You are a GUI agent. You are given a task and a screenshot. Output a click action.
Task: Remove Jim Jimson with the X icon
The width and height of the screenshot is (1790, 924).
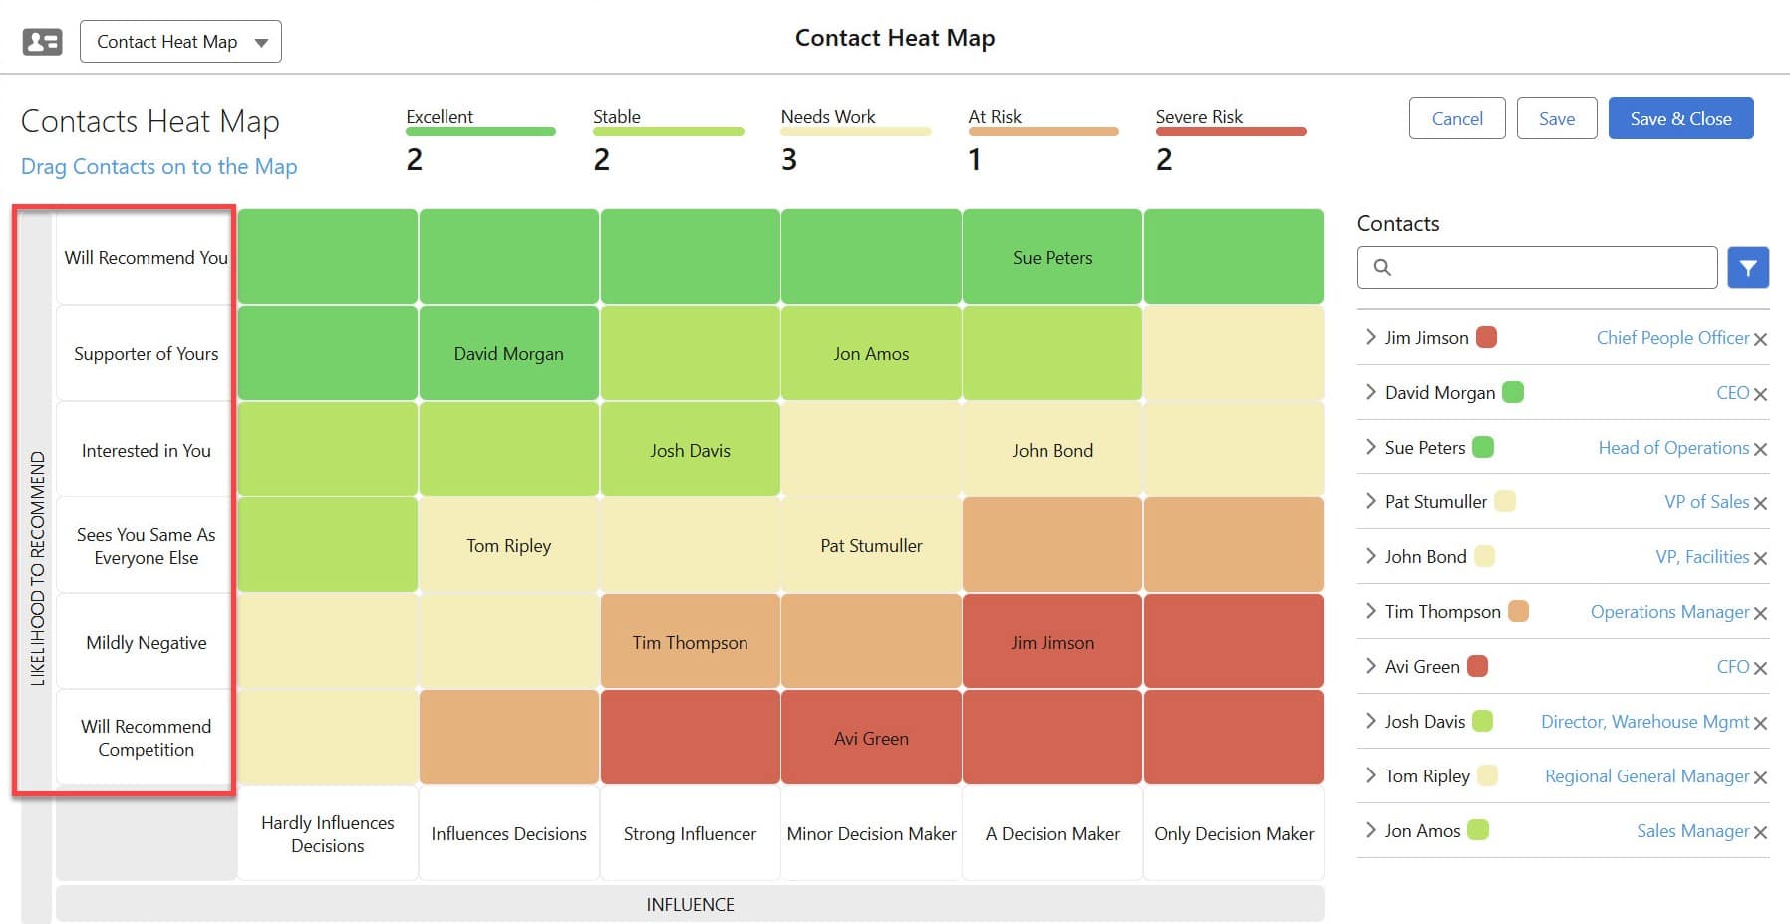[x=1761, y=339]
